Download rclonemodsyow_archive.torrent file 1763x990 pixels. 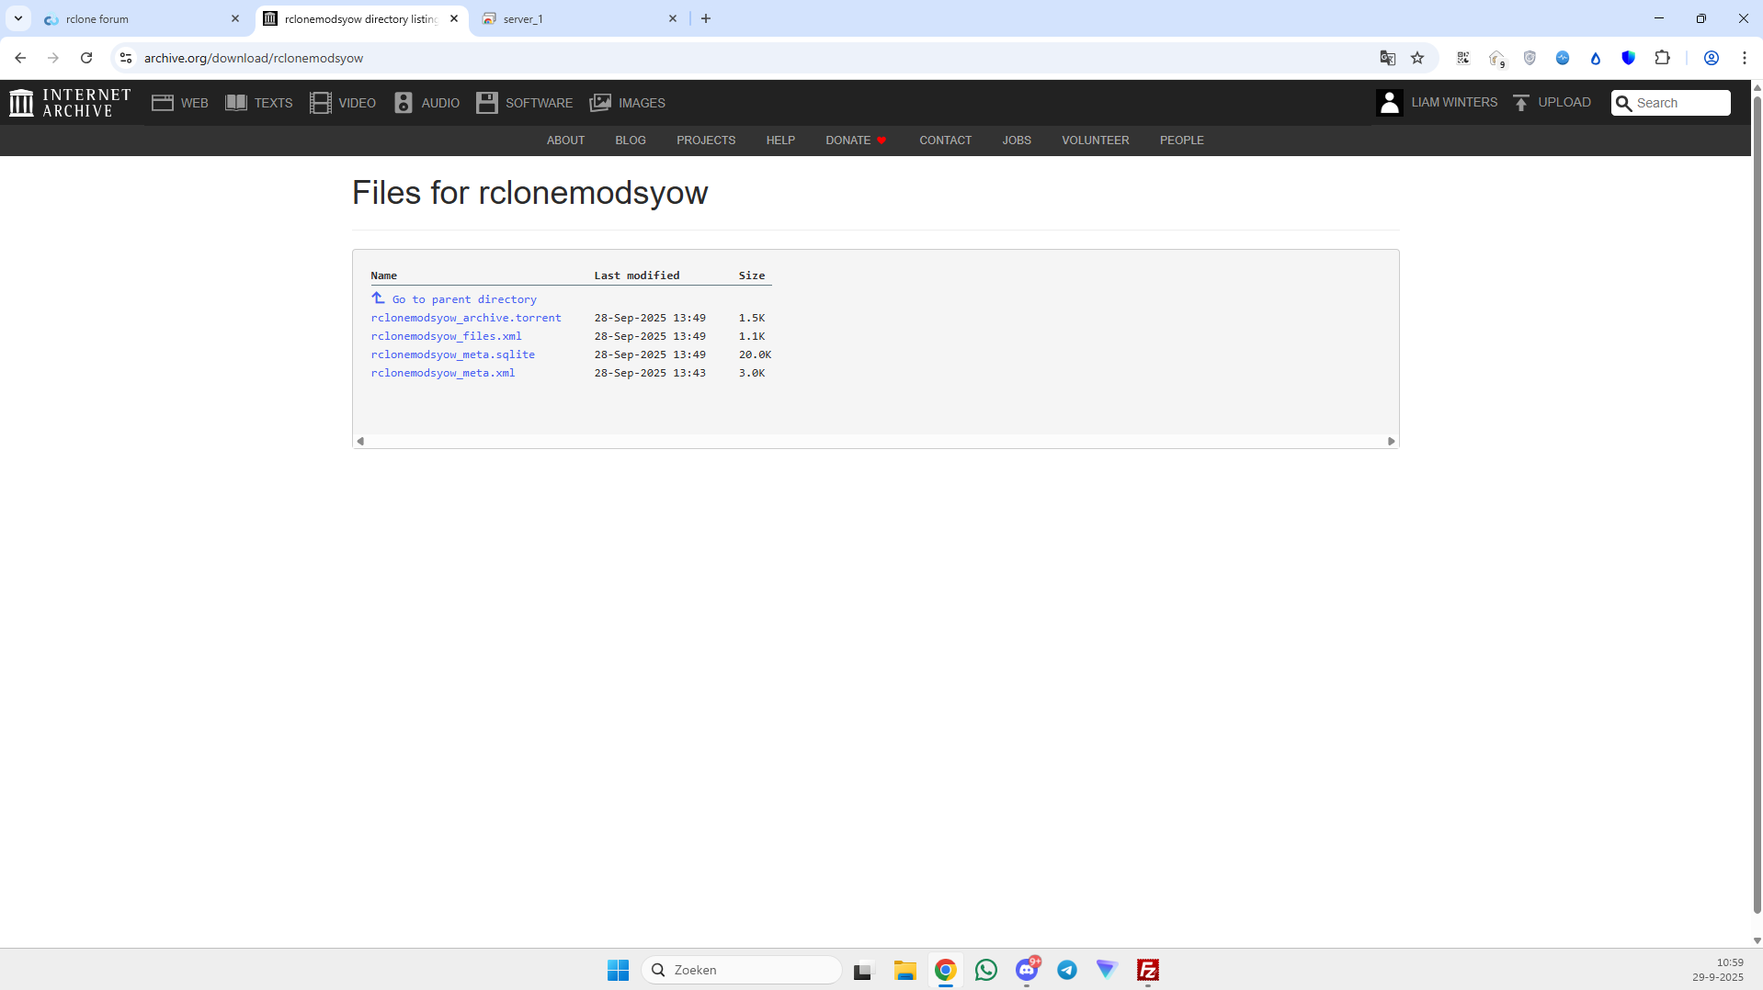[465, 318]
